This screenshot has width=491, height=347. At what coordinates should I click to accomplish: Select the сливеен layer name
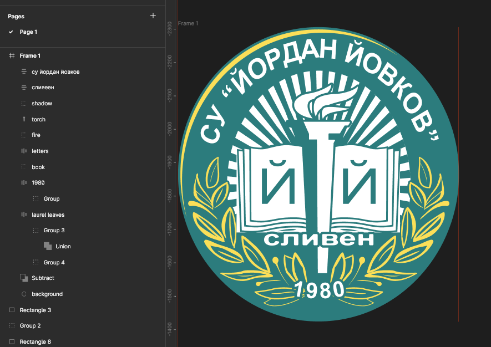(43, 87)
